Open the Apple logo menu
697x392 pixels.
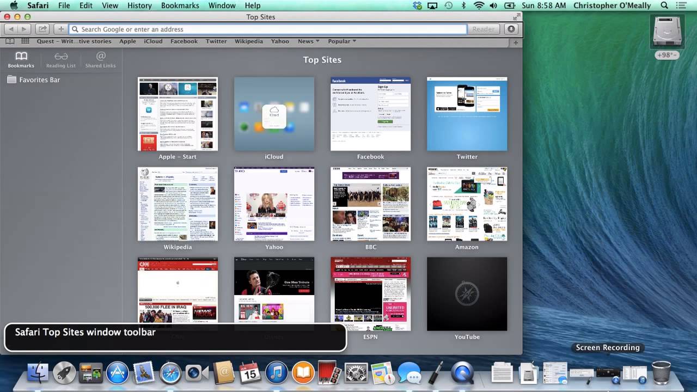tap(13, 5)
